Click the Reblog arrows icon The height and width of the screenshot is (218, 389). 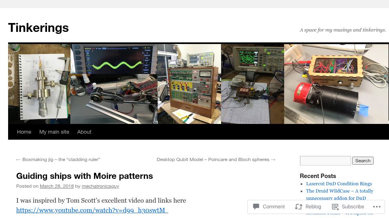click(299, 207)
